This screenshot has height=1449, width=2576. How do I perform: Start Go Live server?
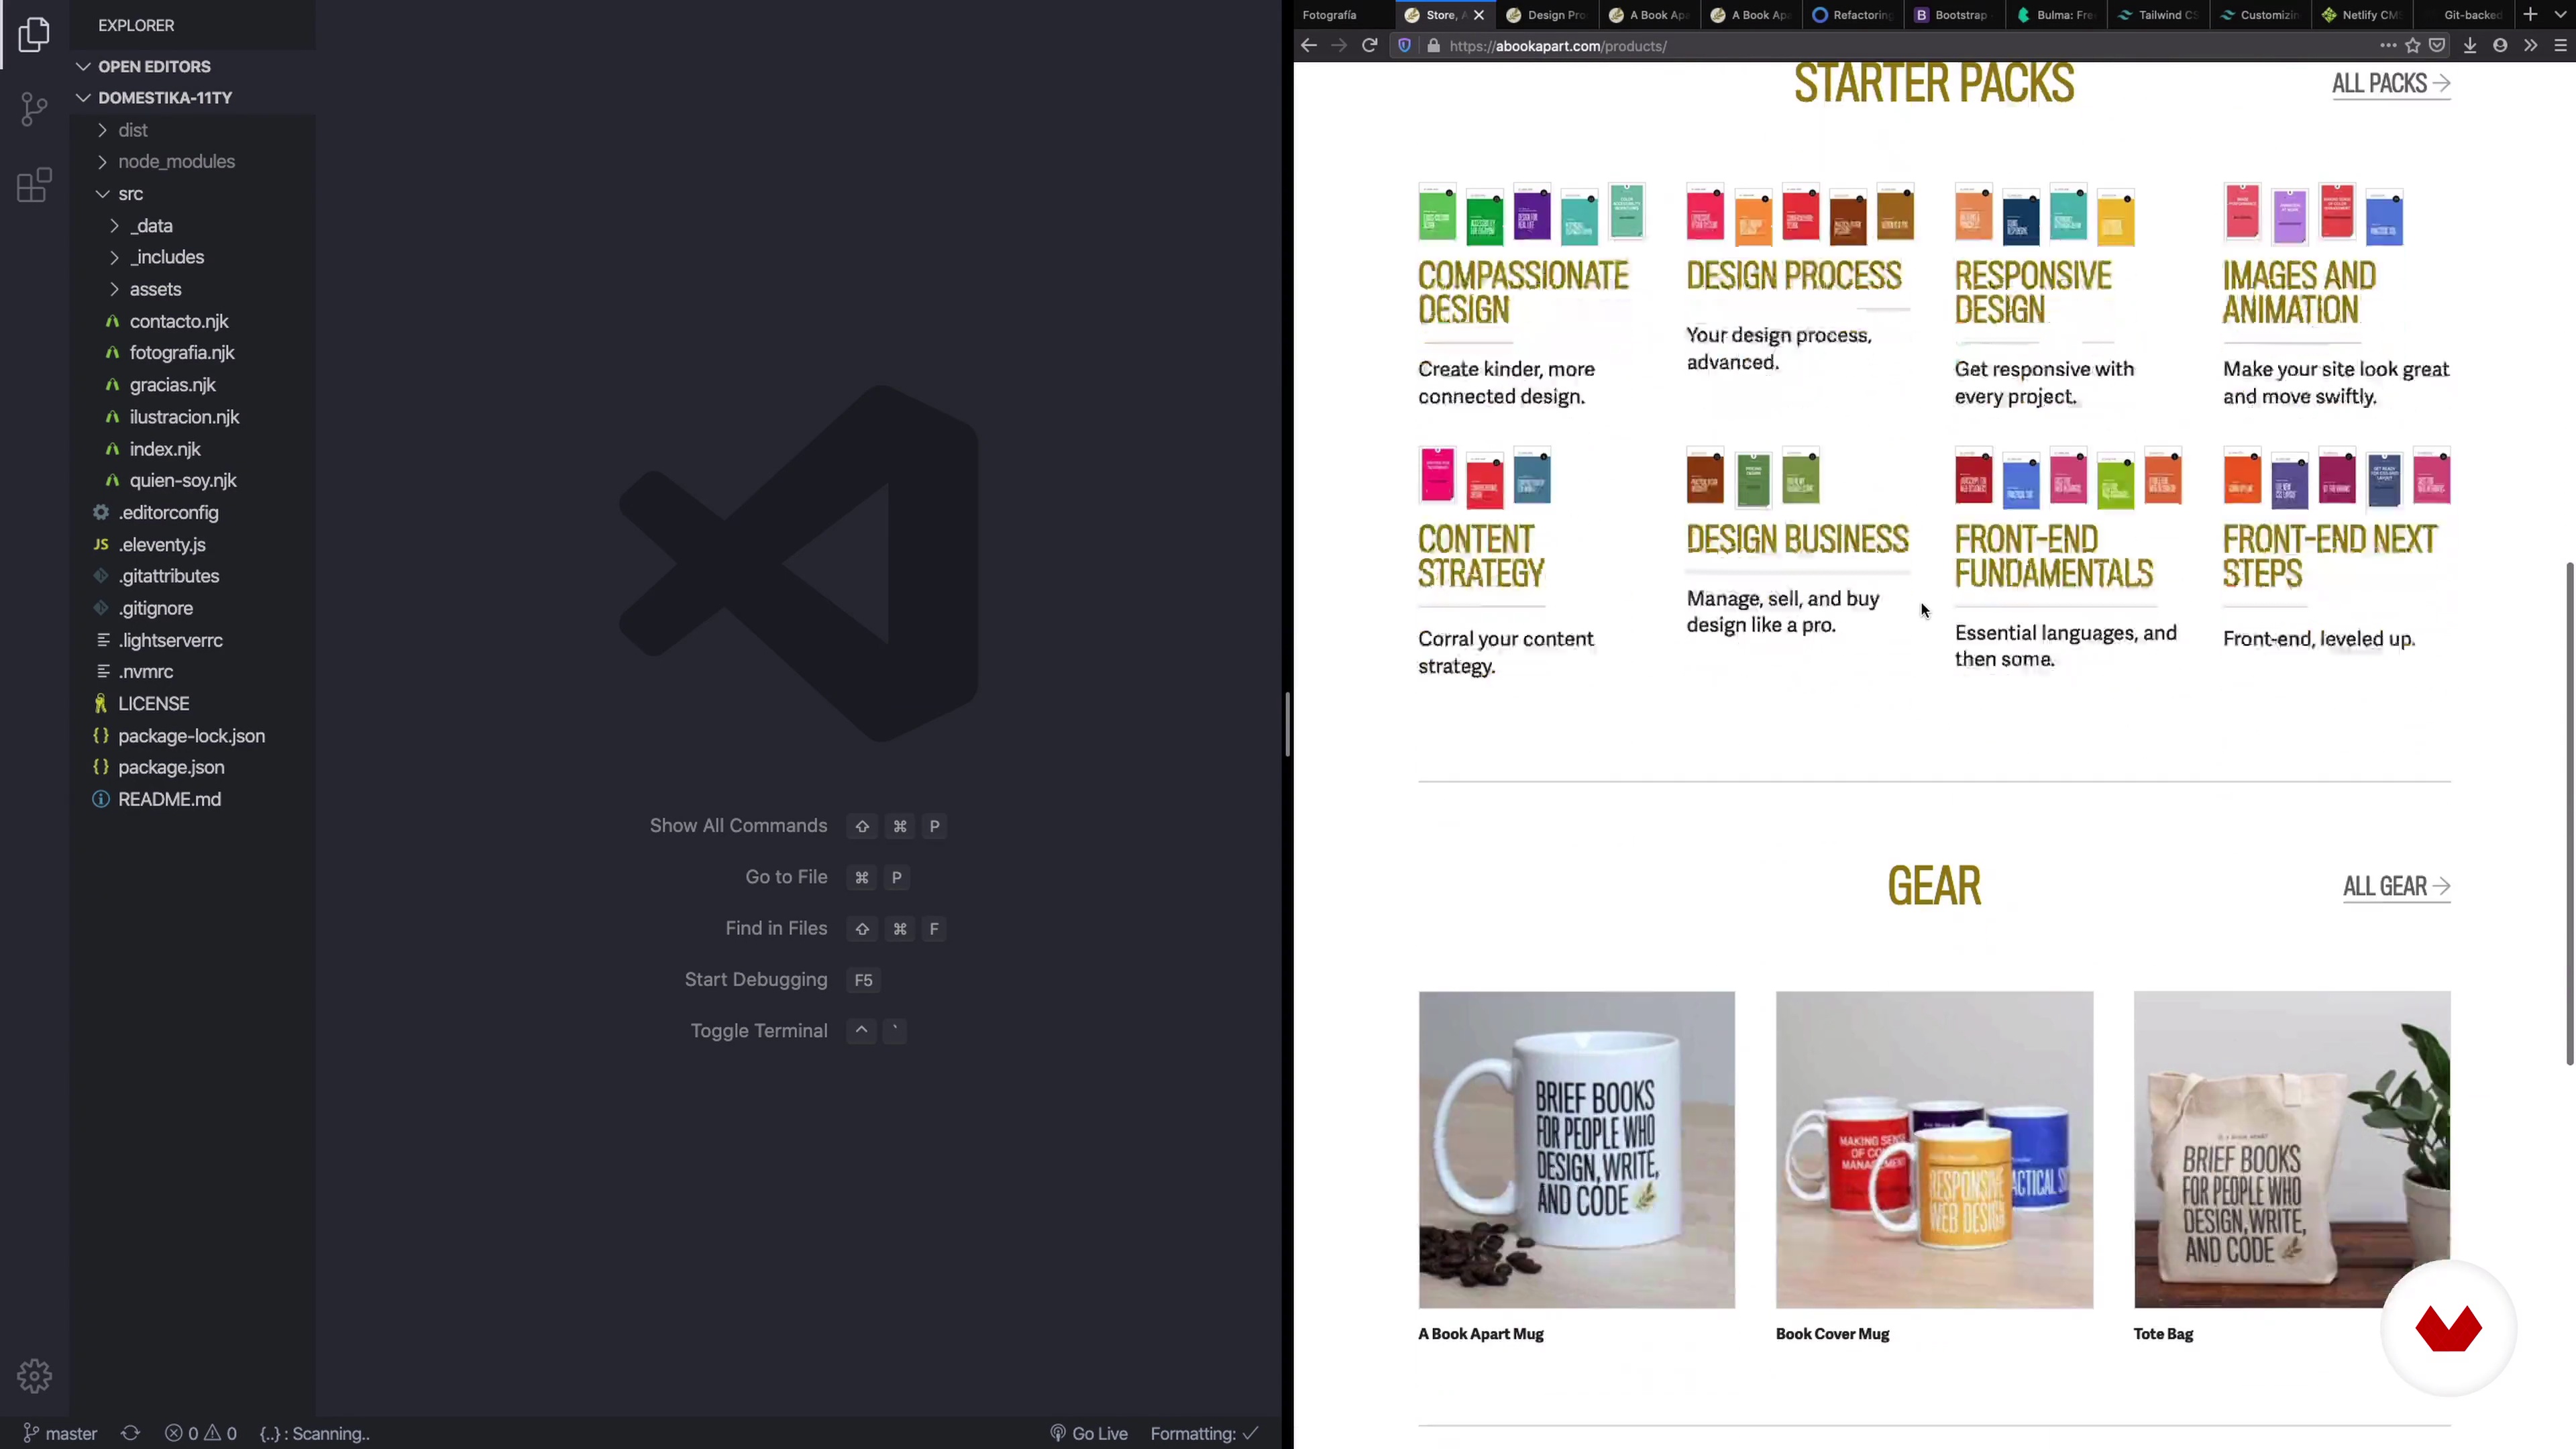1089,1433
